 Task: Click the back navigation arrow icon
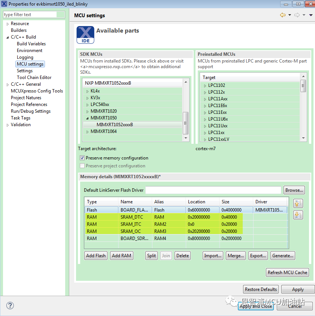coord(283,15)
